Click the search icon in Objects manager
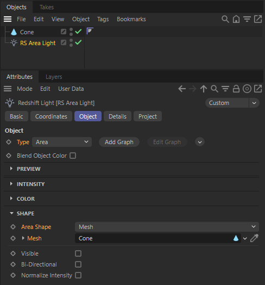 tap(225, 19)
